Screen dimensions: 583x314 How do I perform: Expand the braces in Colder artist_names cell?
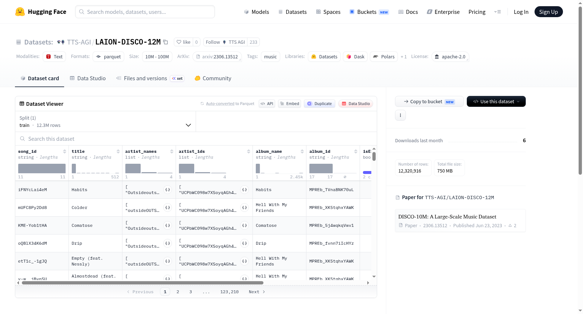pyautogui.click(x=168, y=208)
